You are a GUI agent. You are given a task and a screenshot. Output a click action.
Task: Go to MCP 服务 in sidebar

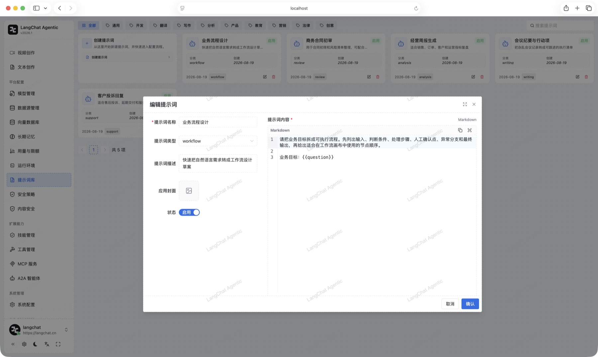click(39, 264)
